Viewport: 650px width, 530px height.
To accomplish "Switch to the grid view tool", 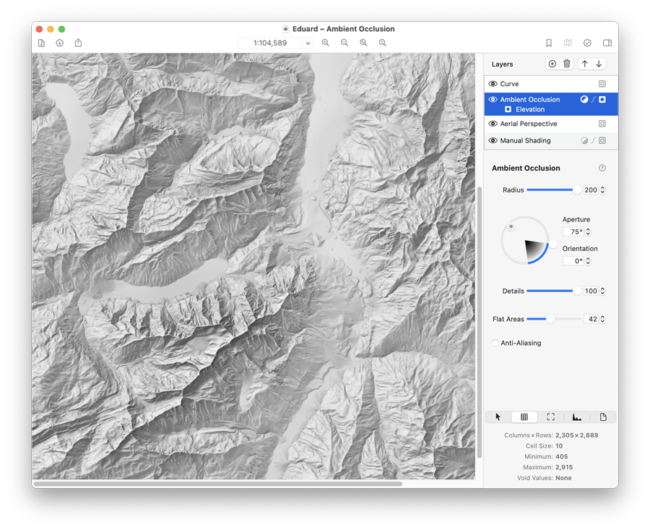I will click(524, 416).
